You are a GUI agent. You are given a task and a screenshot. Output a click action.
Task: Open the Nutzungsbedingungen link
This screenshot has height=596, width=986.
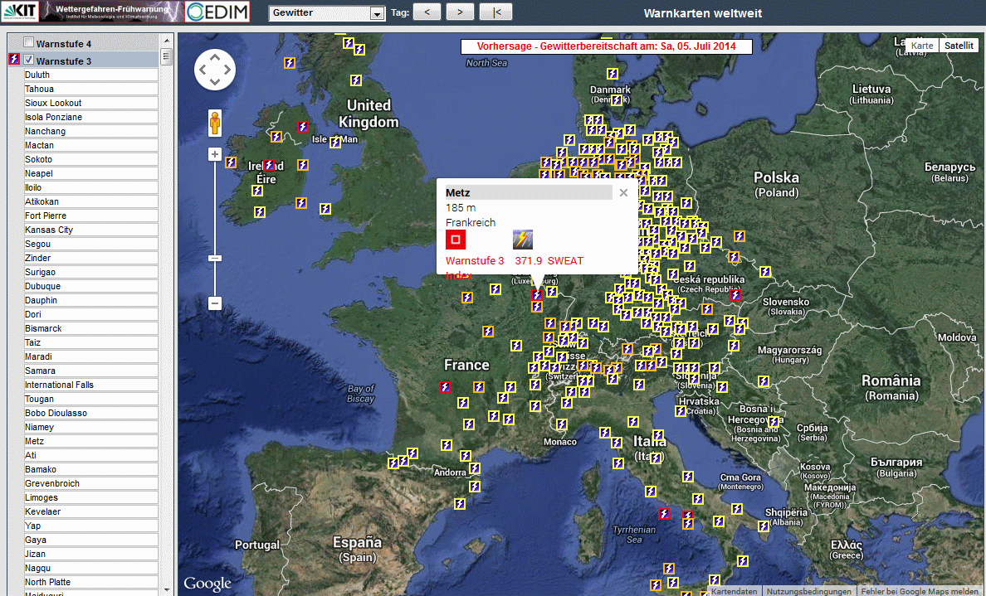tap(808, 591)
